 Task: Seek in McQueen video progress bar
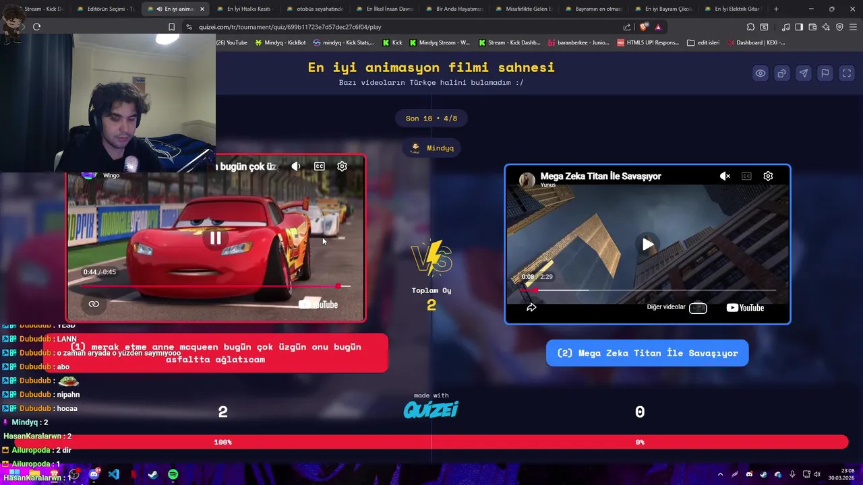pos(216,286)
